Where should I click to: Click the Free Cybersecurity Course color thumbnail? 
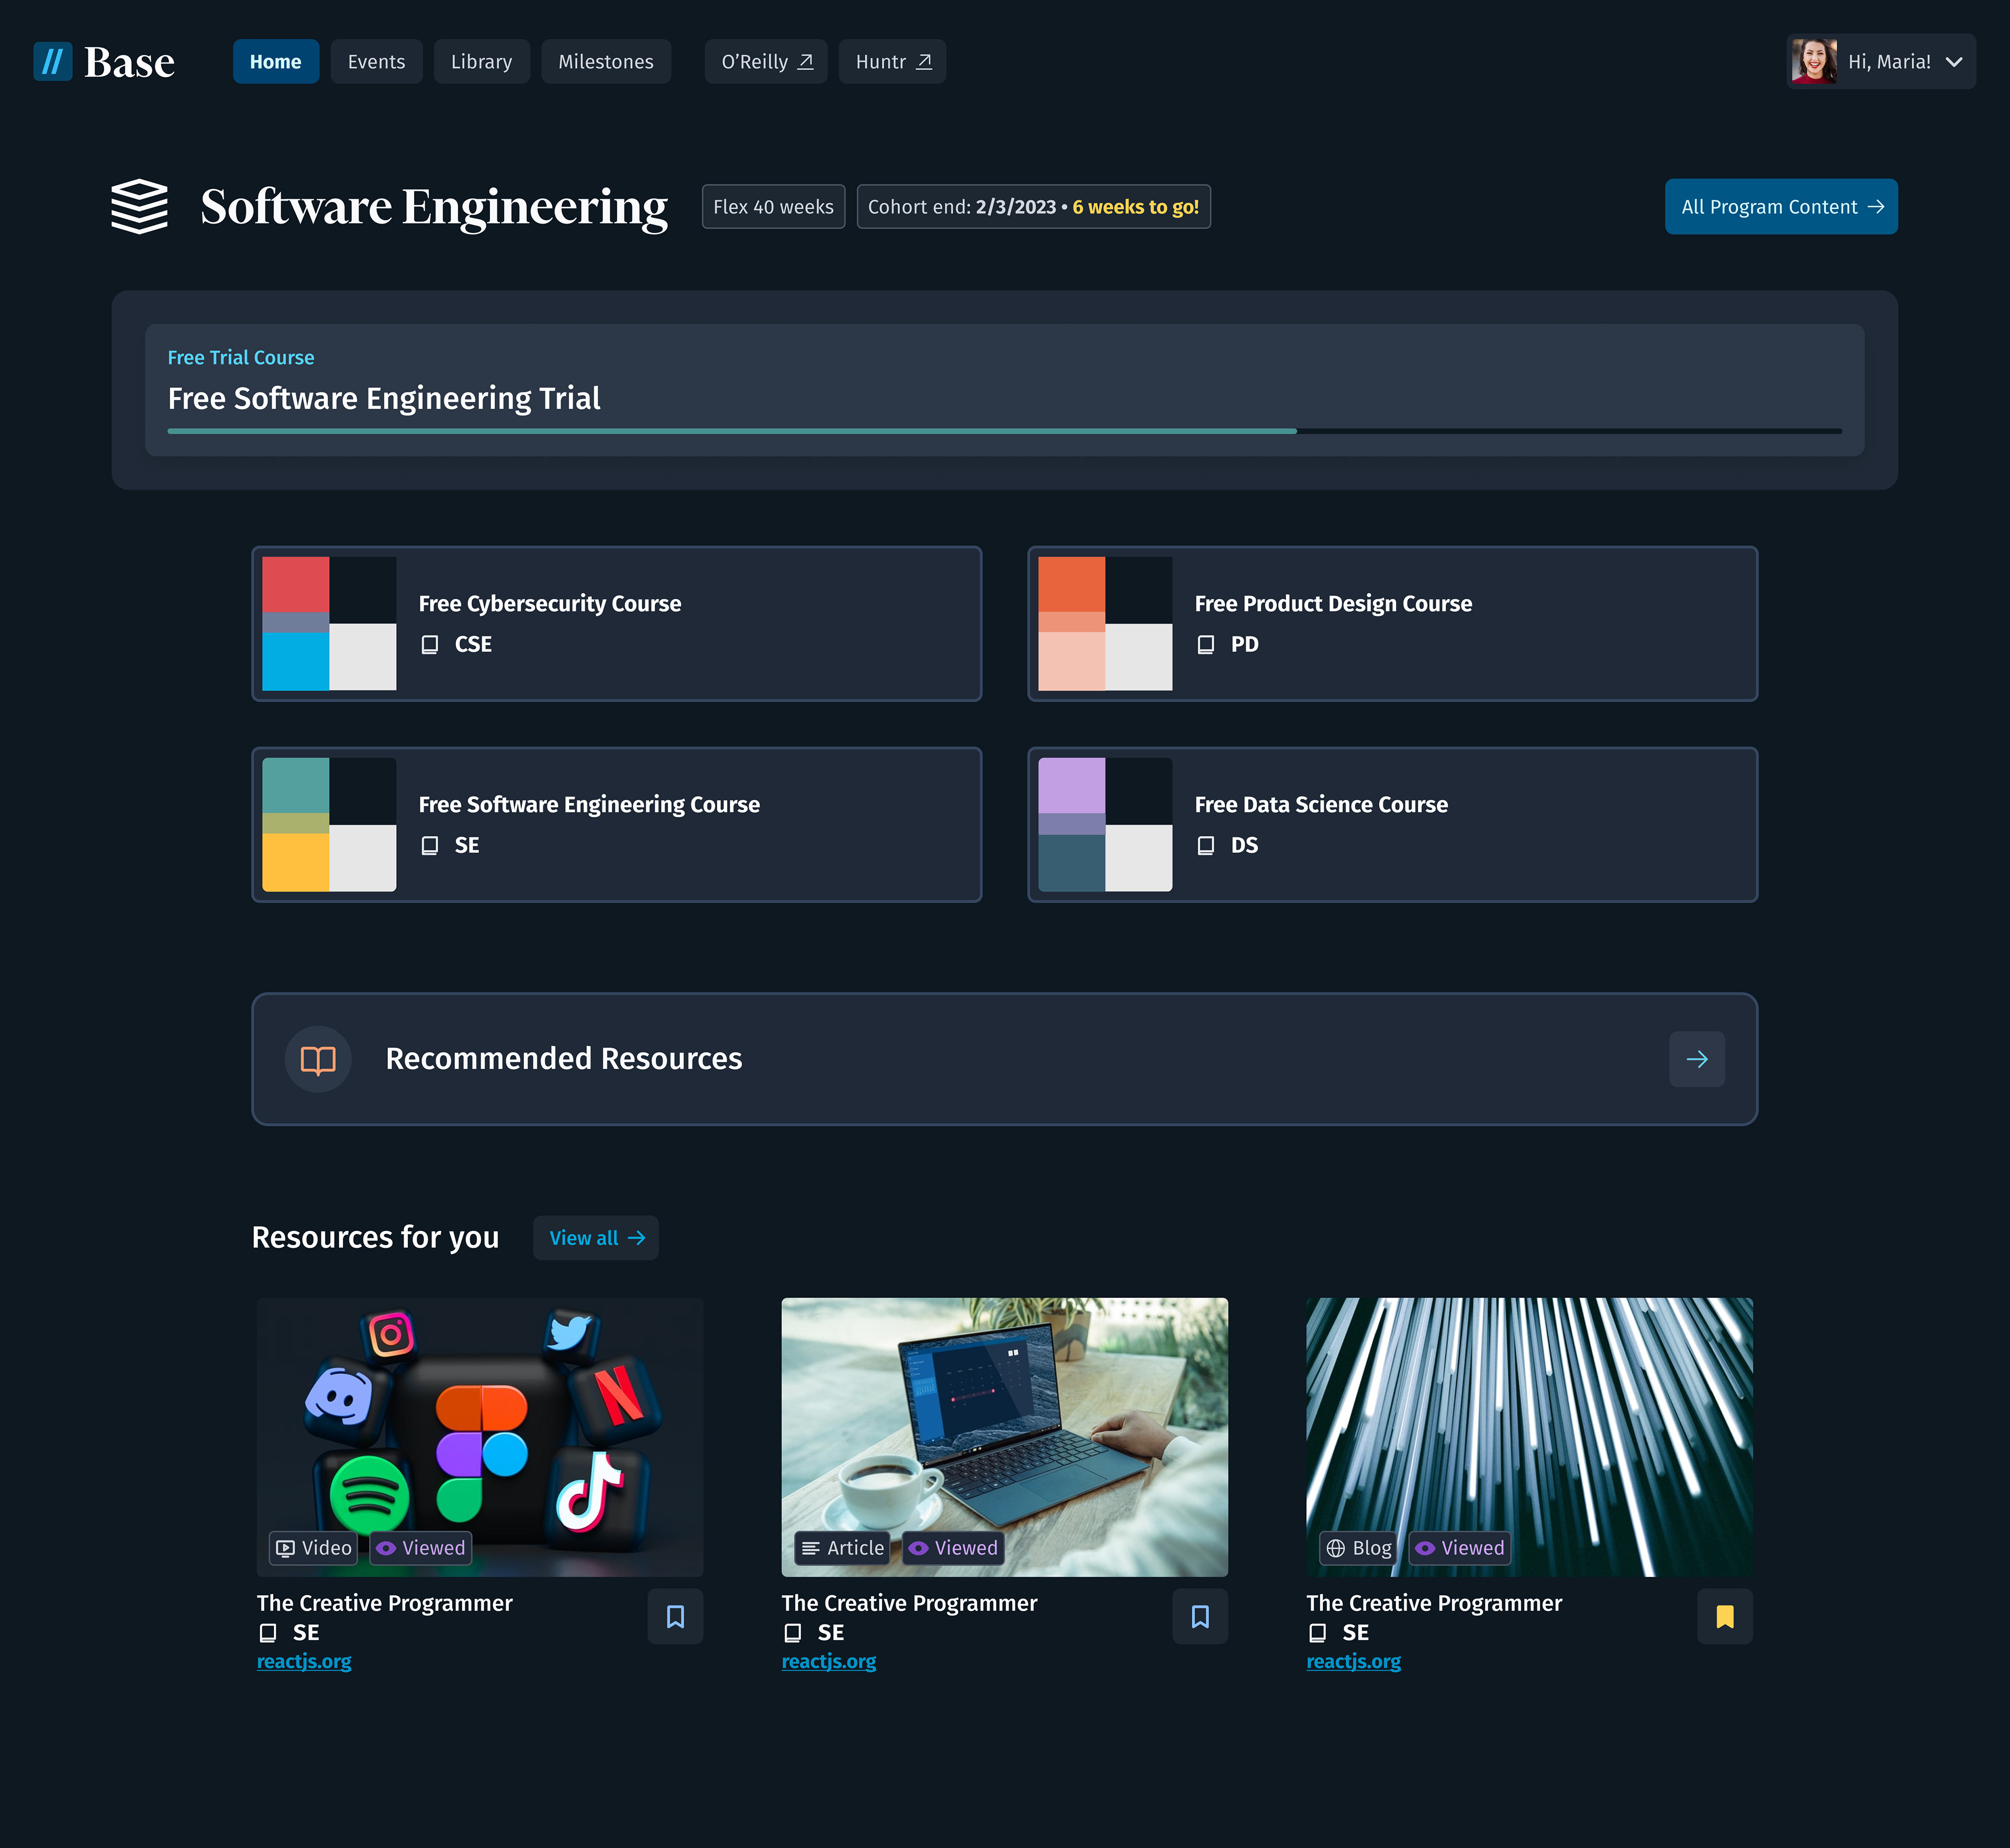[x=329, y=624]
